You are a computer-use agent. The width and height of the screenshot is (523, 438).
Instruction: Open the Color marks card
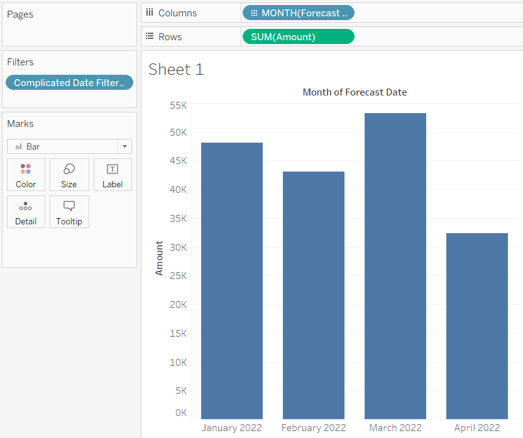[x=26, y=175]
